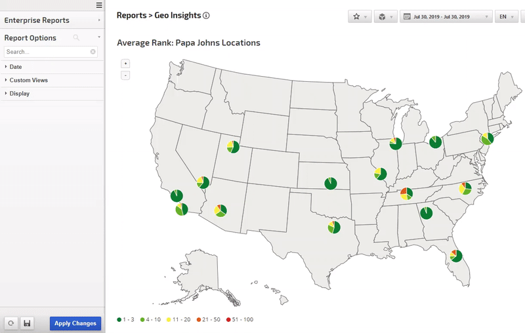Screen dimensions: 525x333
Task: Click the magnifier icon beside Report Options
Action: point(77,38)
